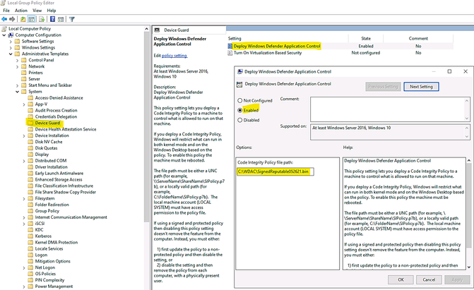Click the Printers folder icon
The height and width of the screenshot is (290, 474).
click(x=24, y=73)
